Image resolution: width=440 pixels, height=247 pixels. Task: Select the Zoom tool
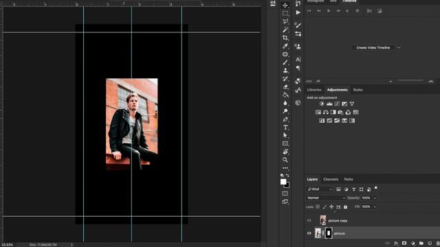pos(285,160)
